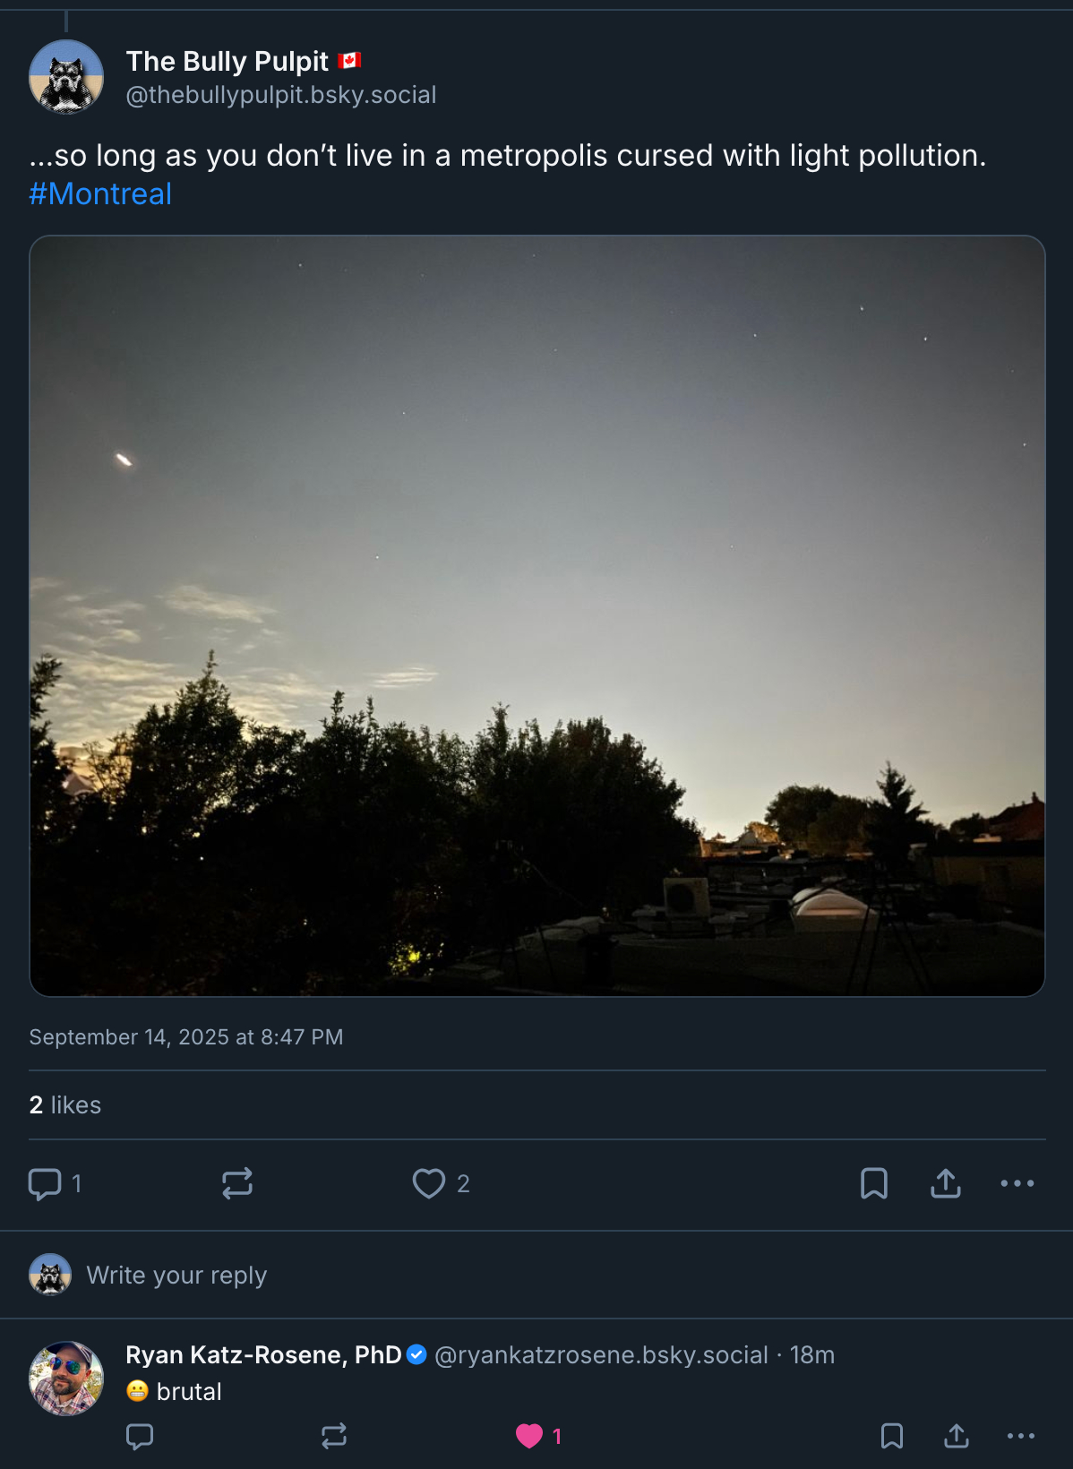Reply to The Bully Pulpit's post

coord(45,1183)
